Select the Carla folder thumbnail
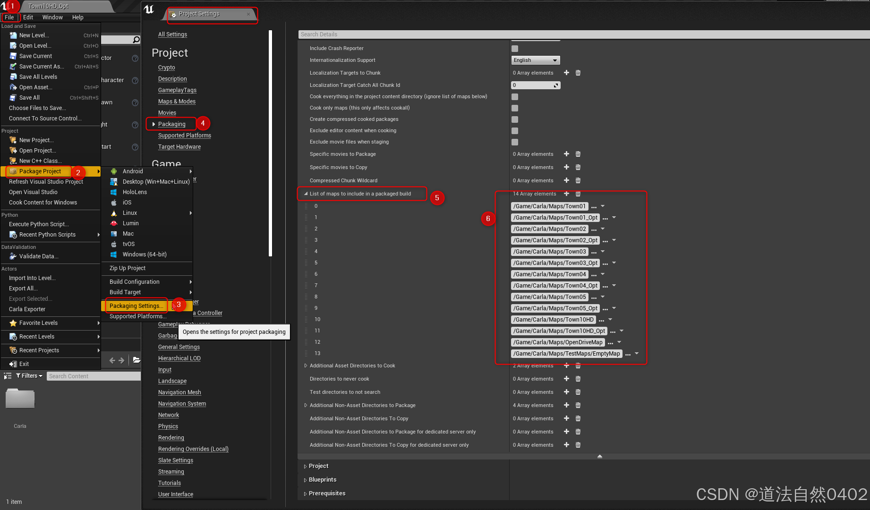 point(20,399)
